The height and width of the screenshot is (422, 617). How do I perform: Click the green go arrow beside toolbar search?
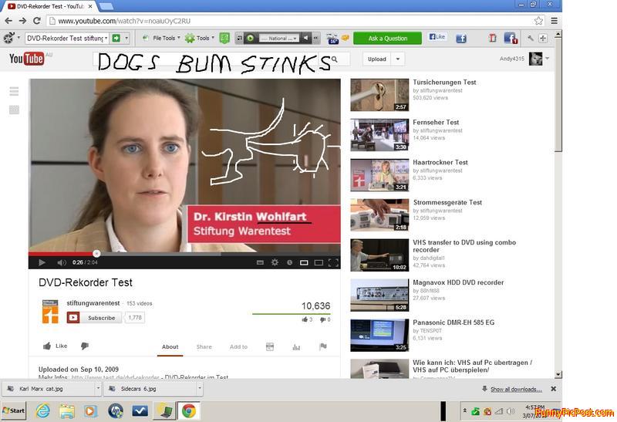point(116,38)
